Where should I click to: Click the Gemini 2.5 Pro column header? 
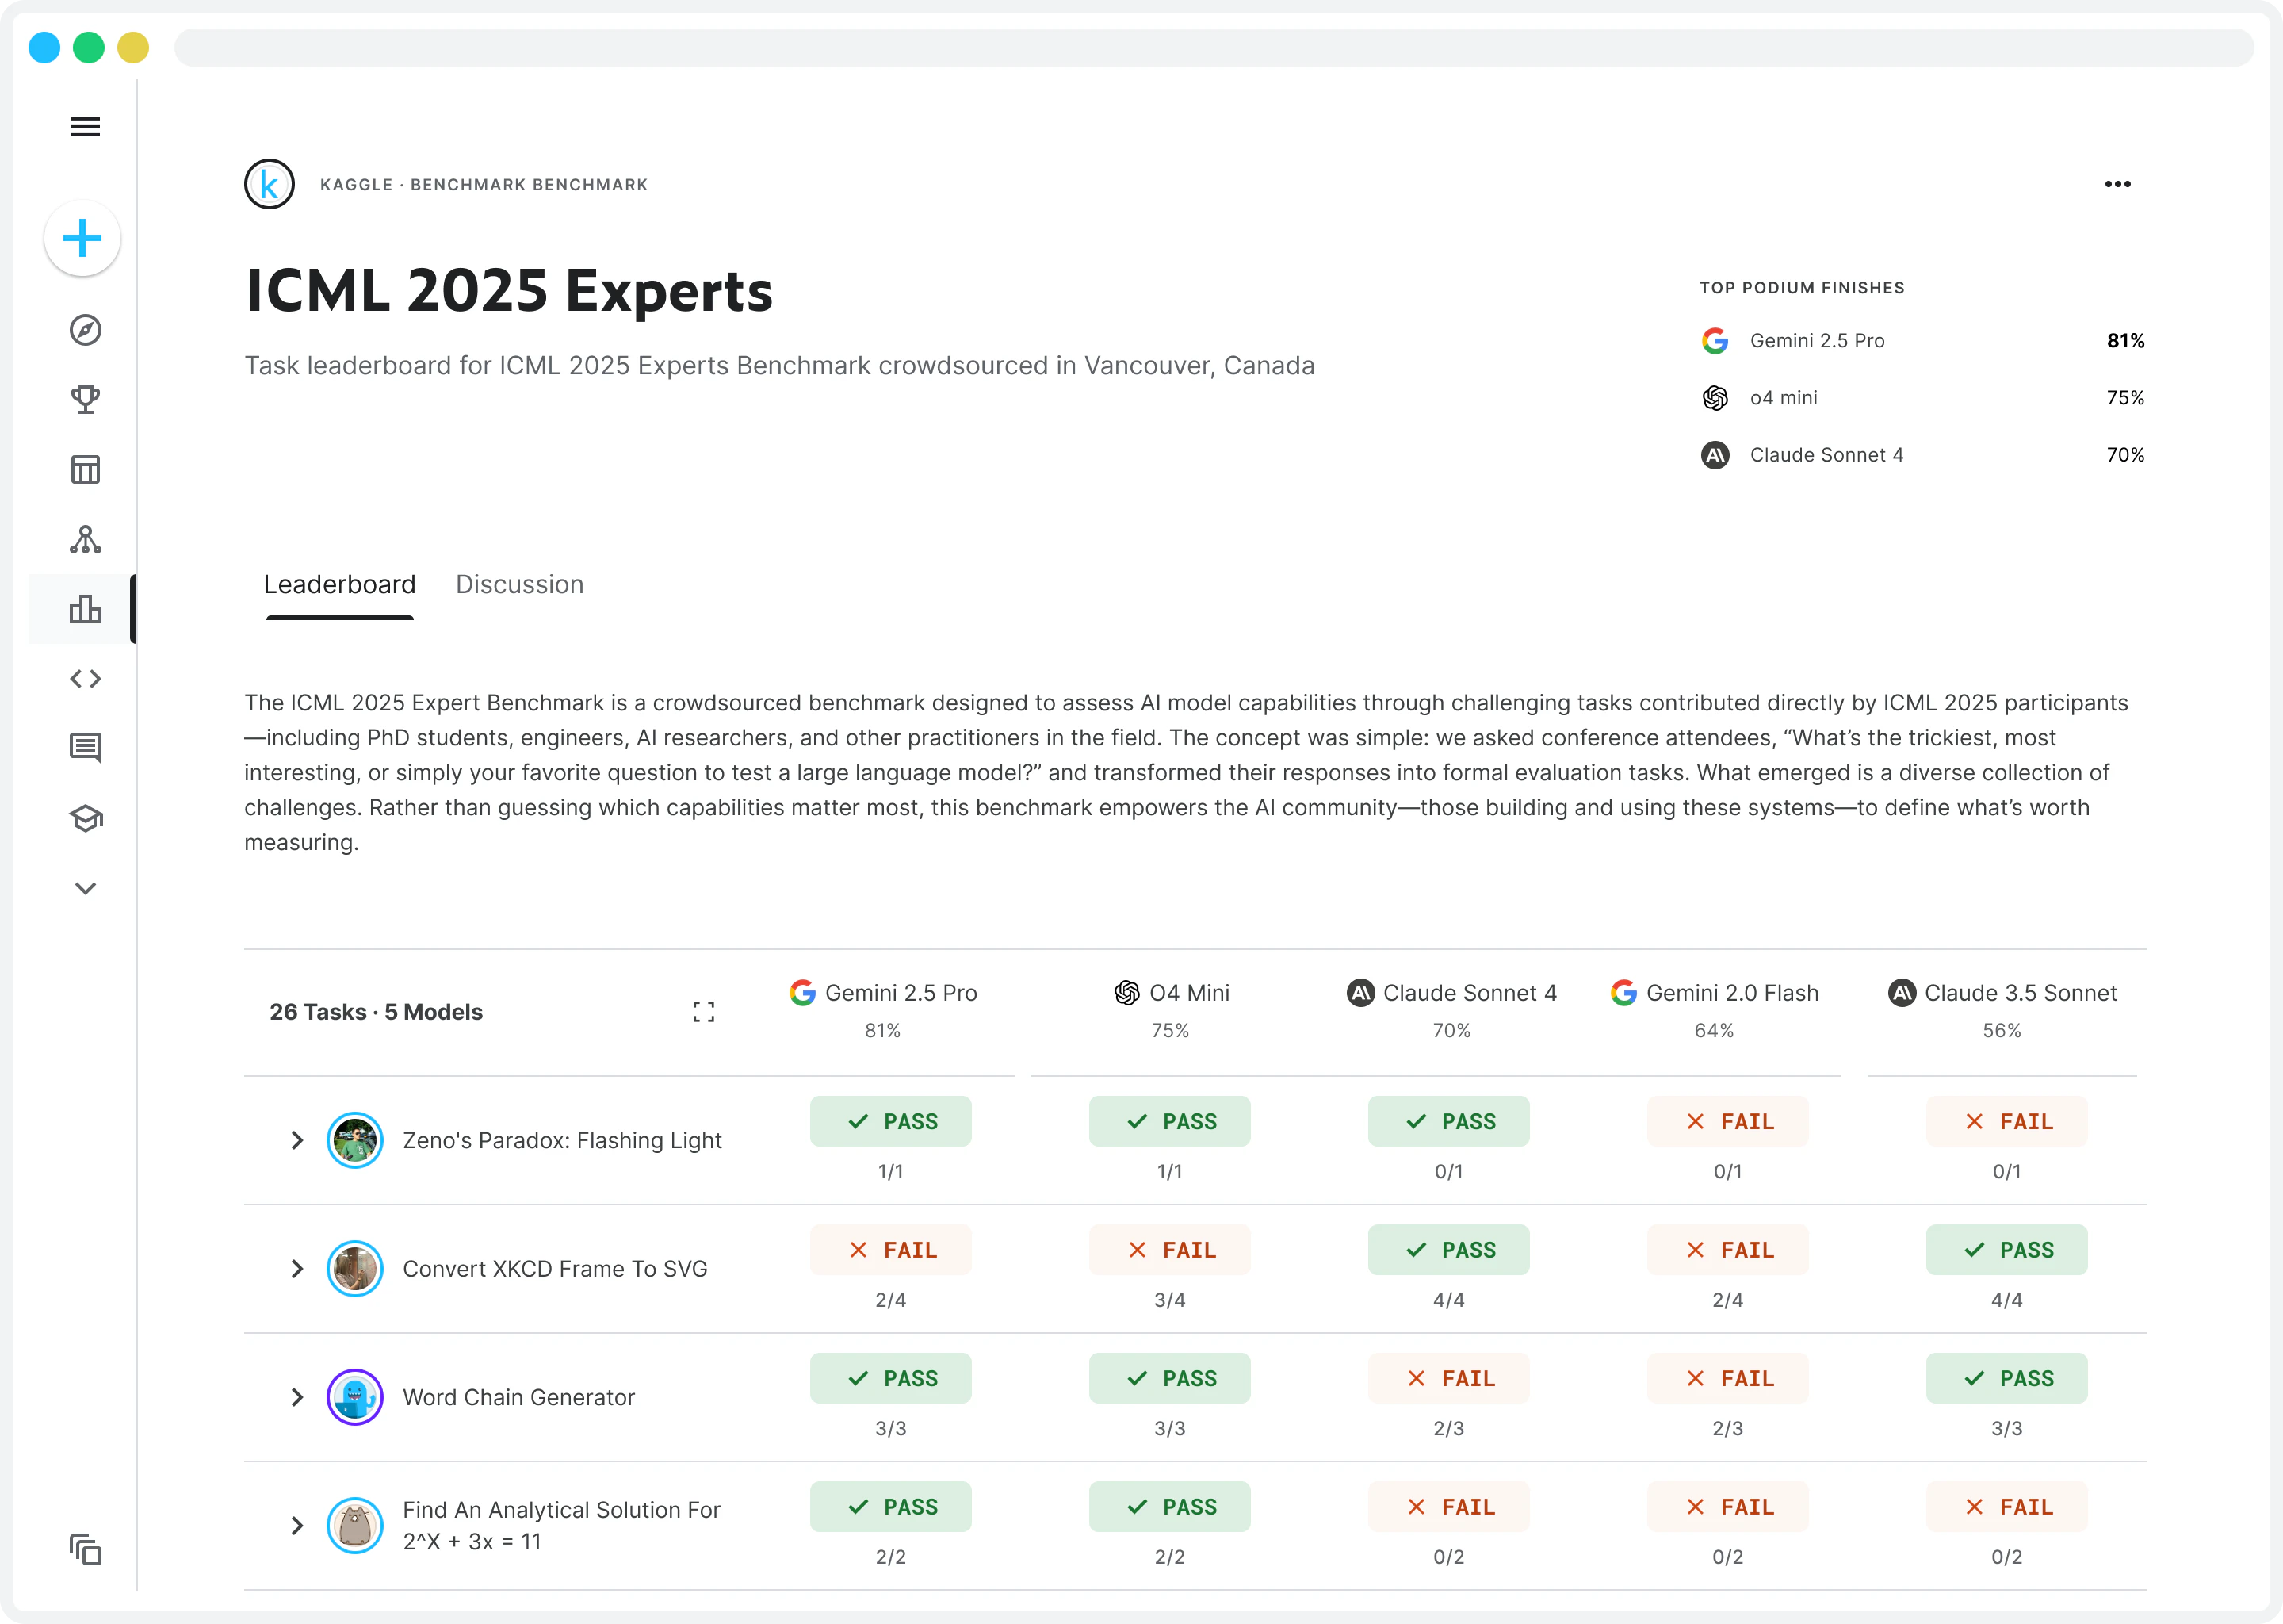(884, 993)
